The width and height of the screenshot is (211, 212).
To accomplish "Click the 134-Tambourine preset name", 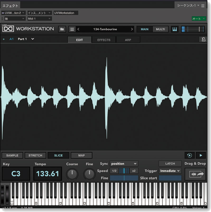I will pyautogui.click(x=105, y=29).
